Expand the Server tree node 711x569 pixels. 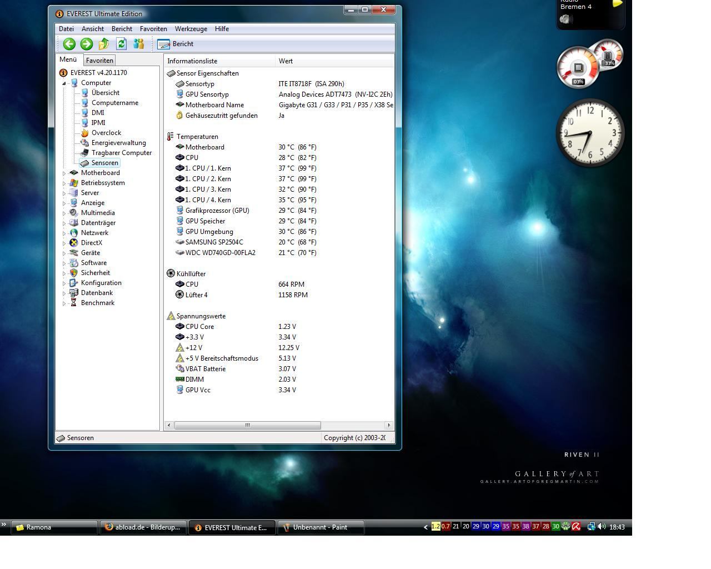[x=64, y=193]
